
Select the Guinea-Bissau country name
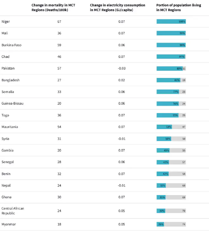[12, 103]
